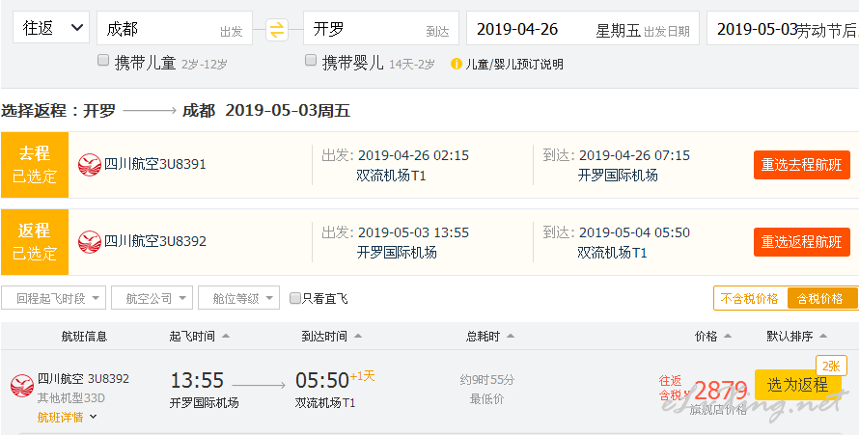
Task: Sort by arrival time arrow
Action: (358, 336)
